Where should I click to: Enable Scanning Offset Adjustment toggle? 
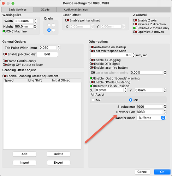coord(5,76)
